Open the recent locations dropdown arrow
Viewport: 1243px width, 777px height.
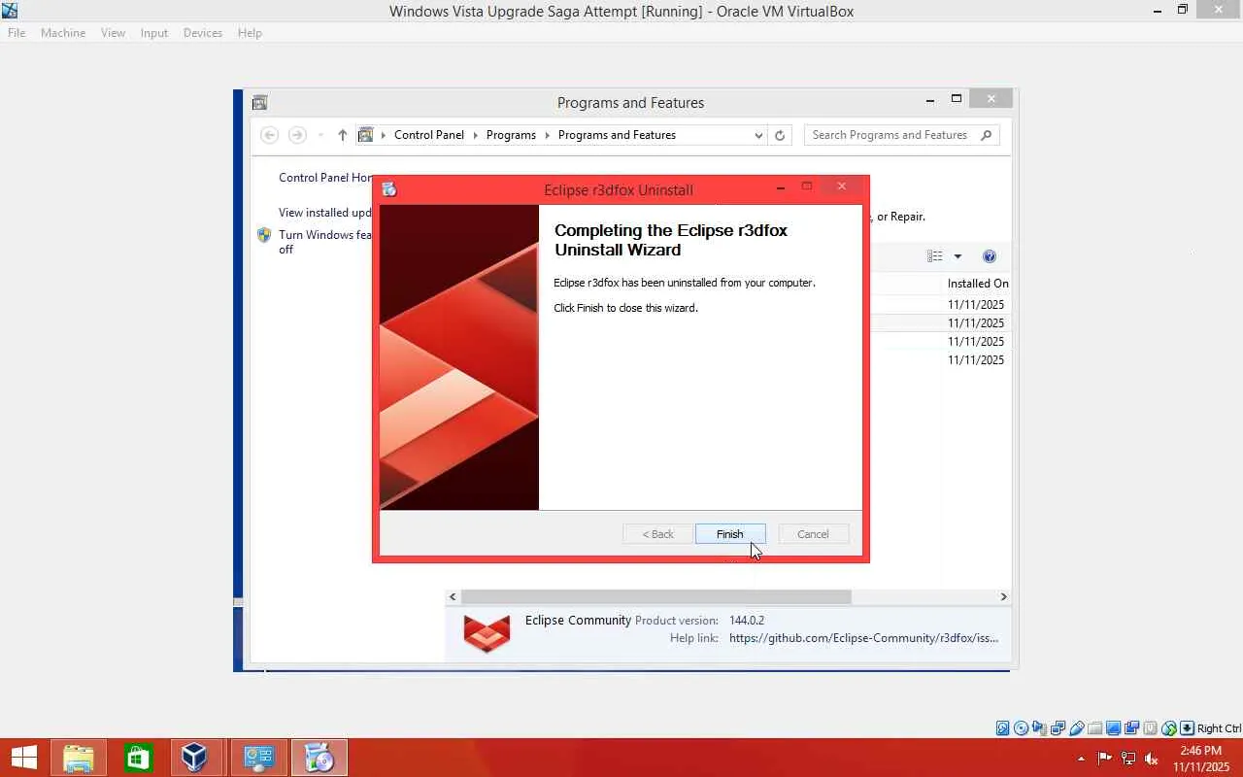tap(321, 135)
